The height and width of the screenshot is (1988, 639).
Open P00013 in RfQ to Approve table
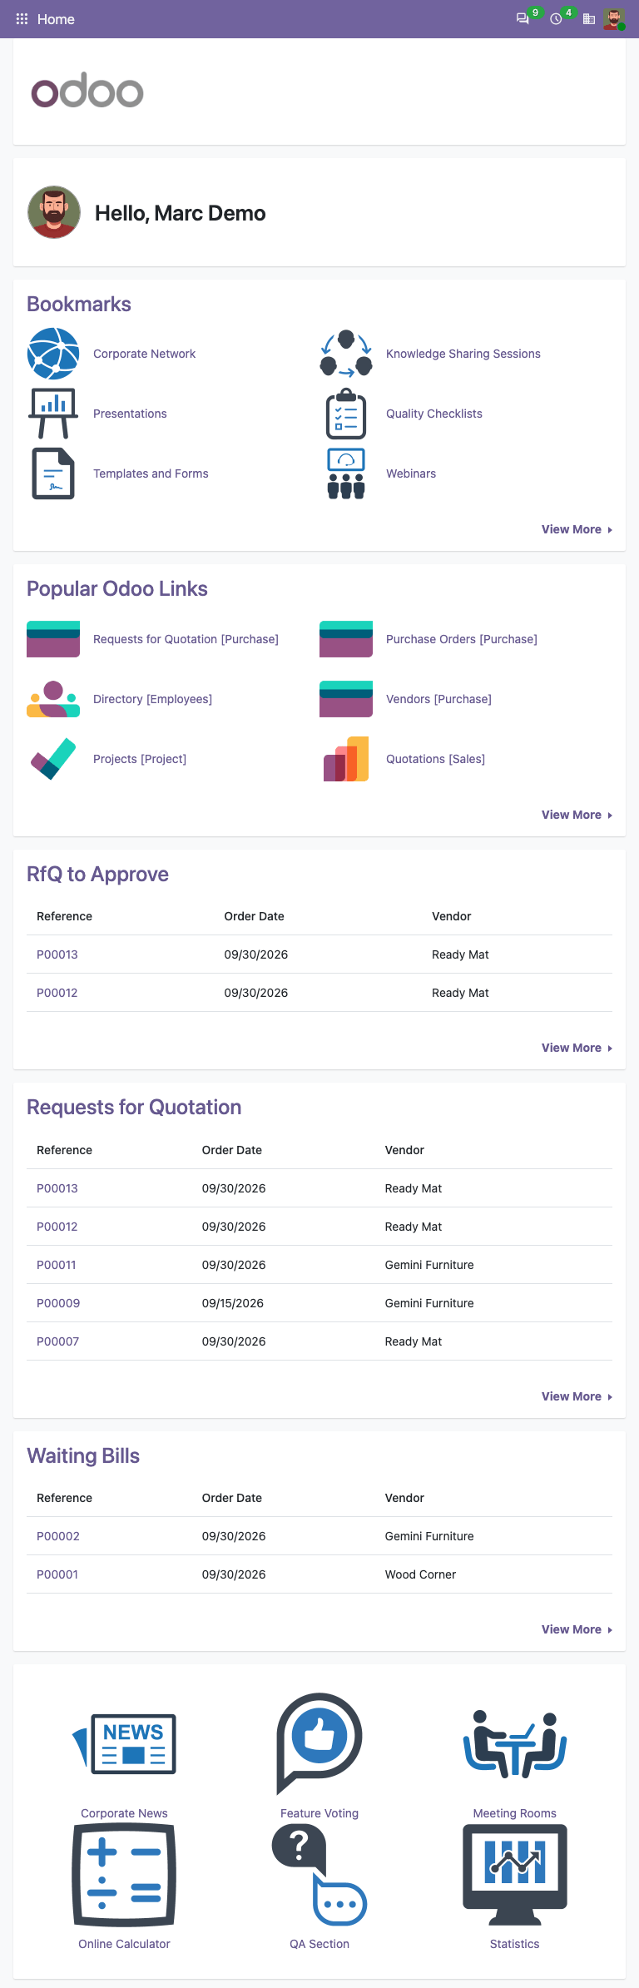pyautogui.click(x=57, y=954)
